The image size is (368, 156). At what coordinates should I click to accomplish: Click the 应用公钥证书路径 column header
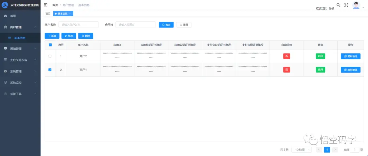point(185,45)
